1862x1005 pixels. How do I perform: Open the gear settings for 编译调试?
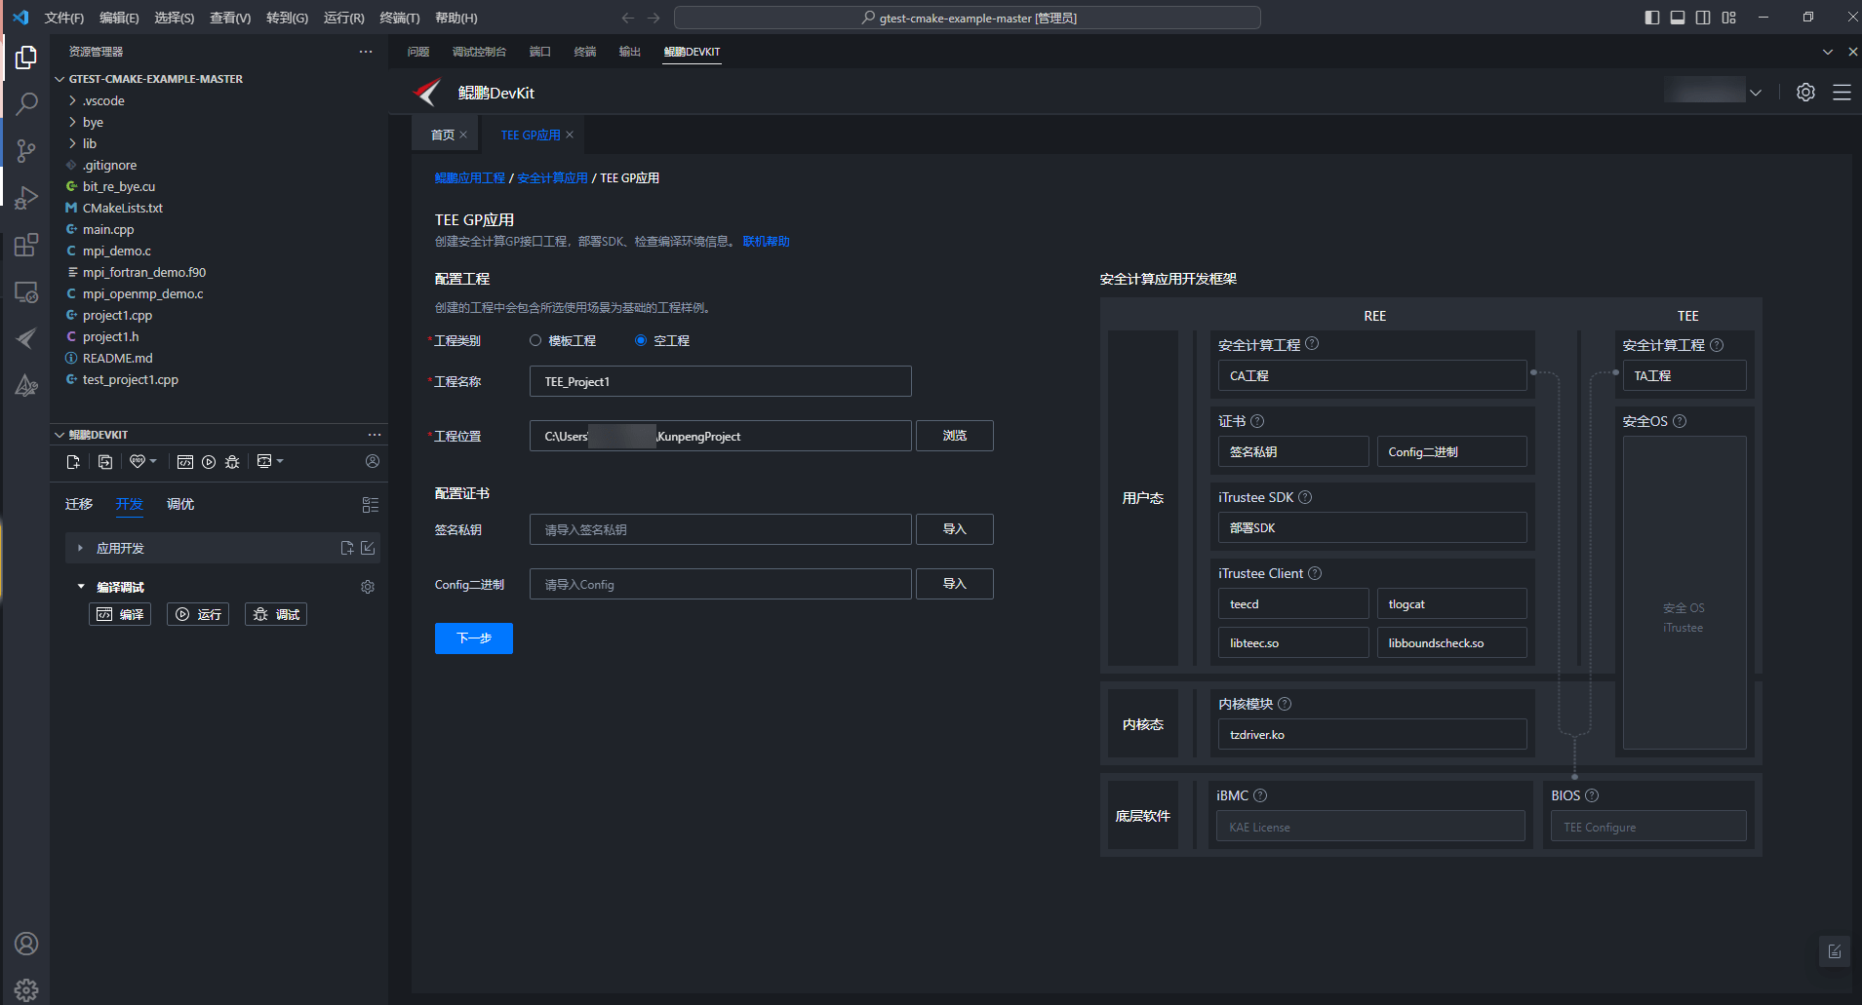click(x=368, y=587)
